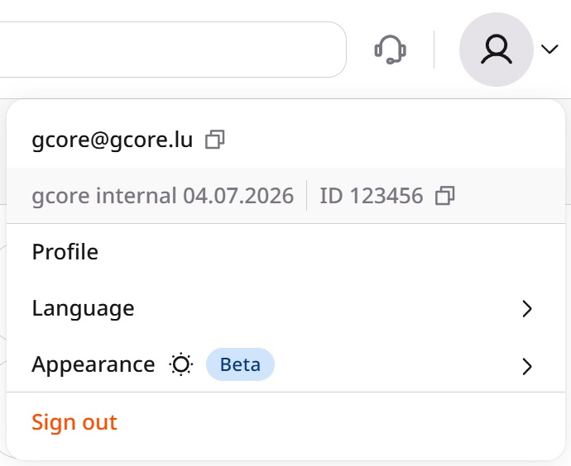Viewport: 571px width, 466px height.
Task: Click the sun icon next to Appearance
Action: (x=181, y=364)
